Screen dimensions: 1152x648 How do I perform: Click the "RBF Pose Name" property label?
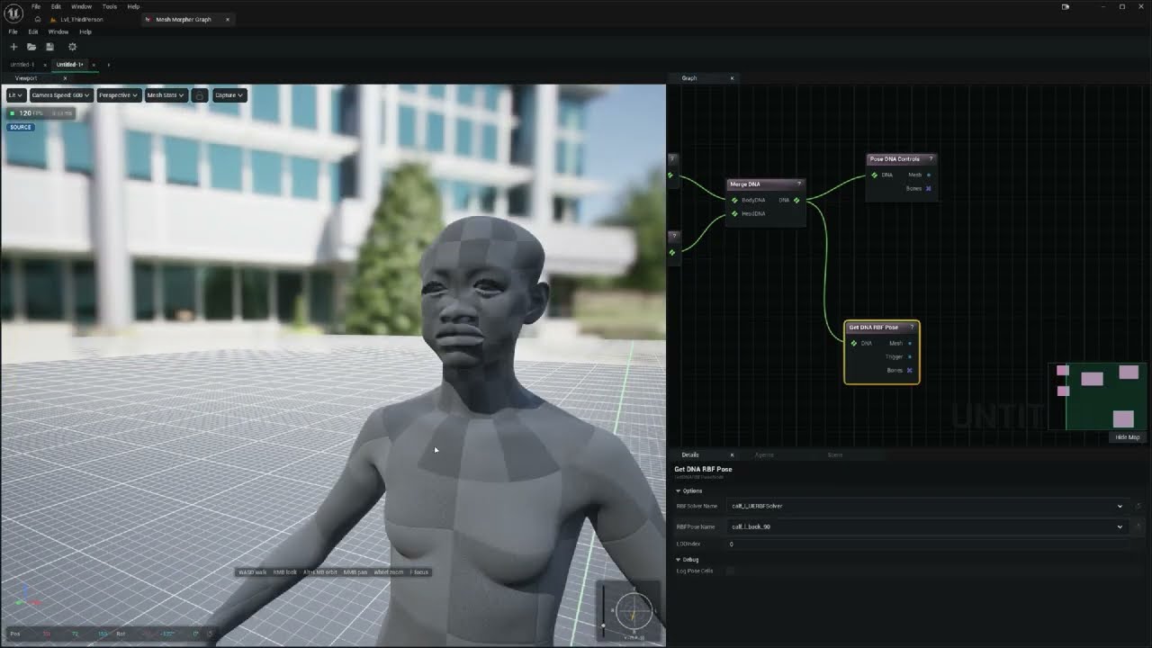[695, 526]
